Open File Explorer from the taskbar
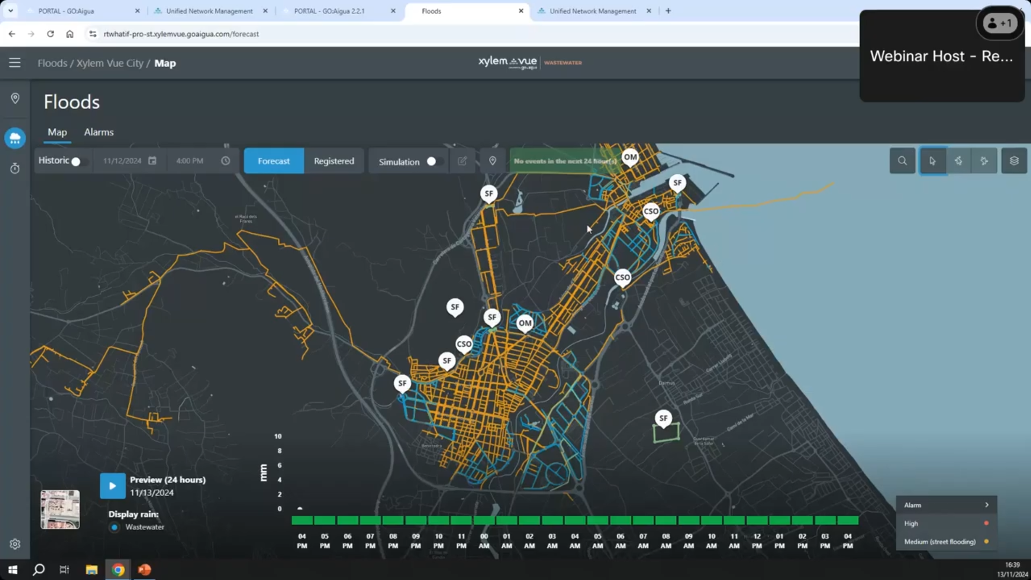This screenshot has width=1031, height=580. (91, 570)
